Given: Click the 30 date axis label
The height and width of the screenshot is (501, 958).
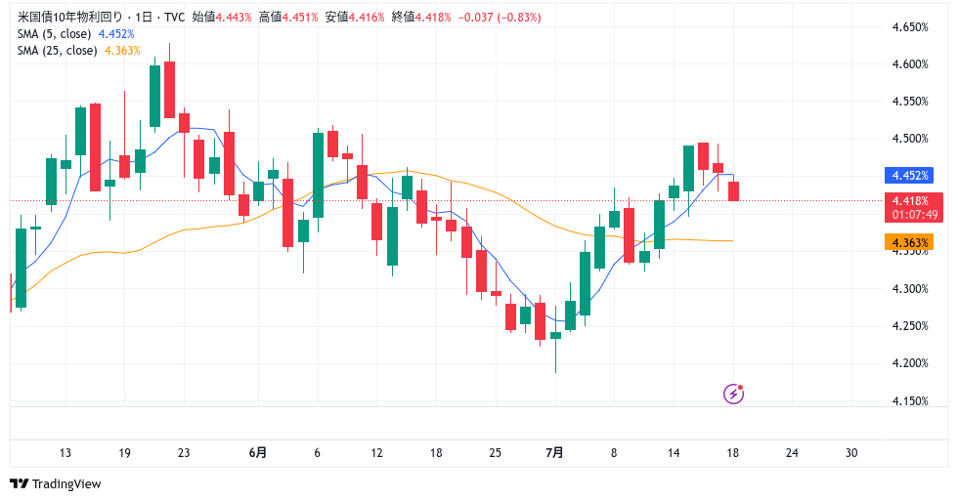Looking at the screenshot, I should 851,453.
